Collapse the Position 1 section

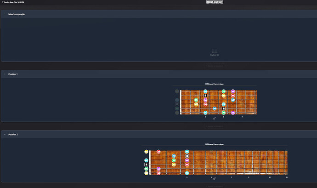point(5,74)
